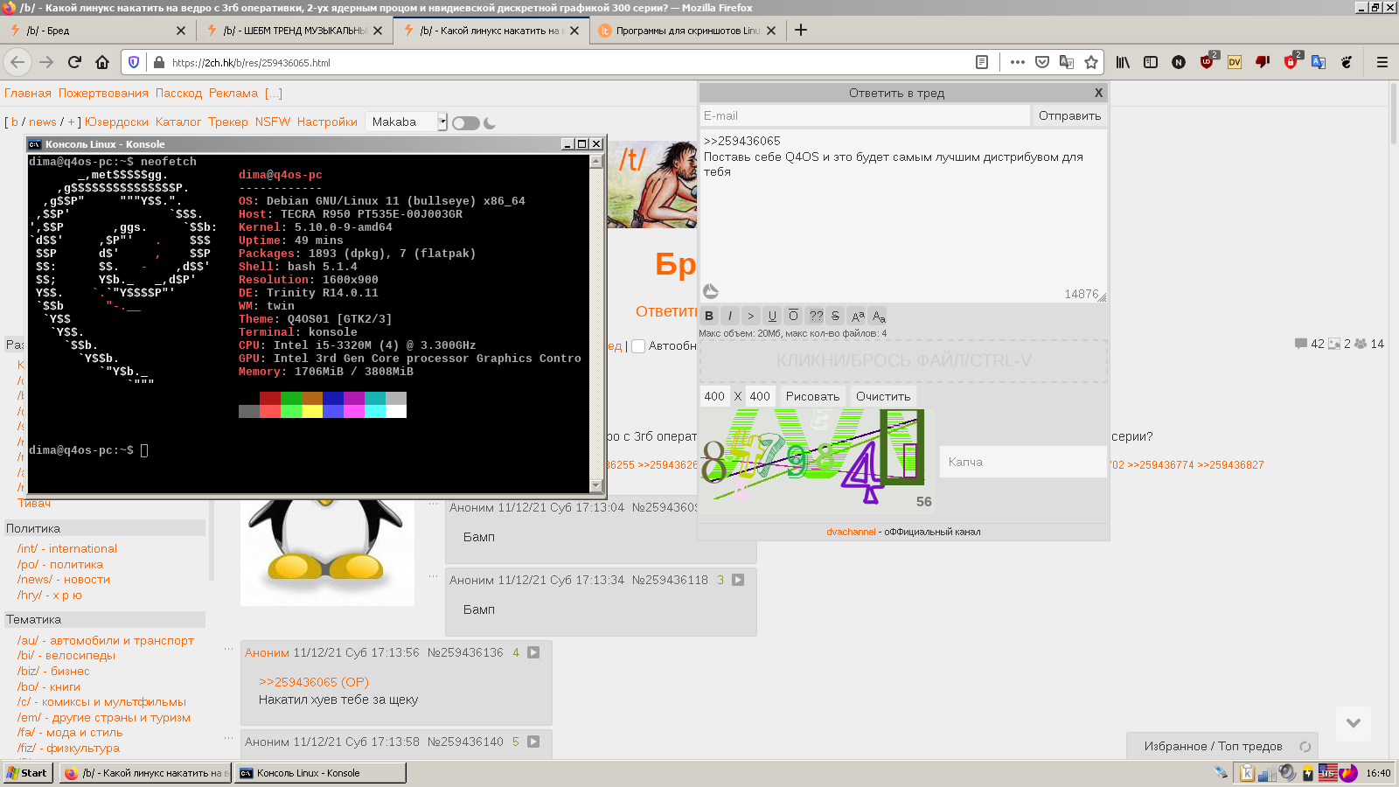Apply spoiler formatting in reply form

pos(816,316)
